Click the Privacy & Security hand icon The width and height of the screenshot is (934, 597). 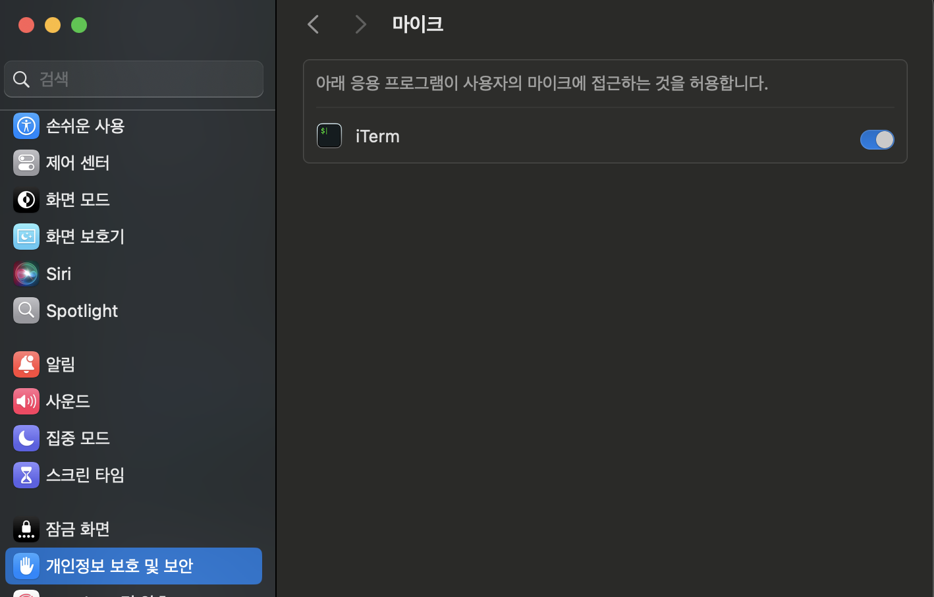[x=26, y=566]
